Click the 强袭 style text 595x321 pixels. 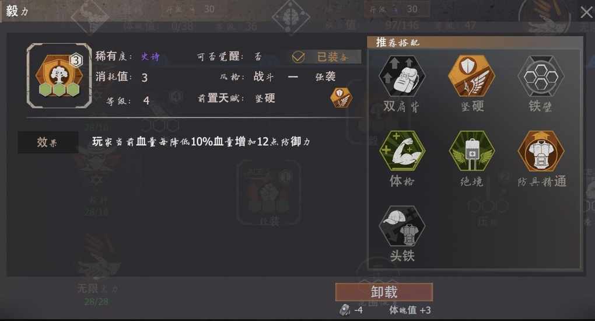[x=325, y=76]
